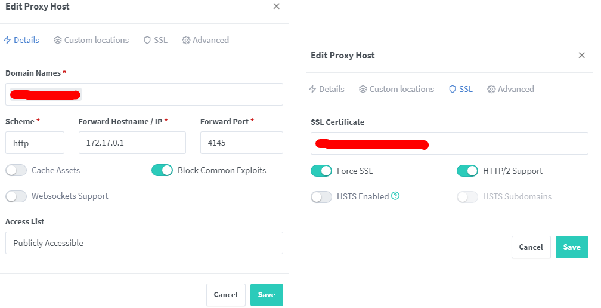Disable HTTP/2 Support switch
Screen dimensions: 601x308
coord(467,171)
